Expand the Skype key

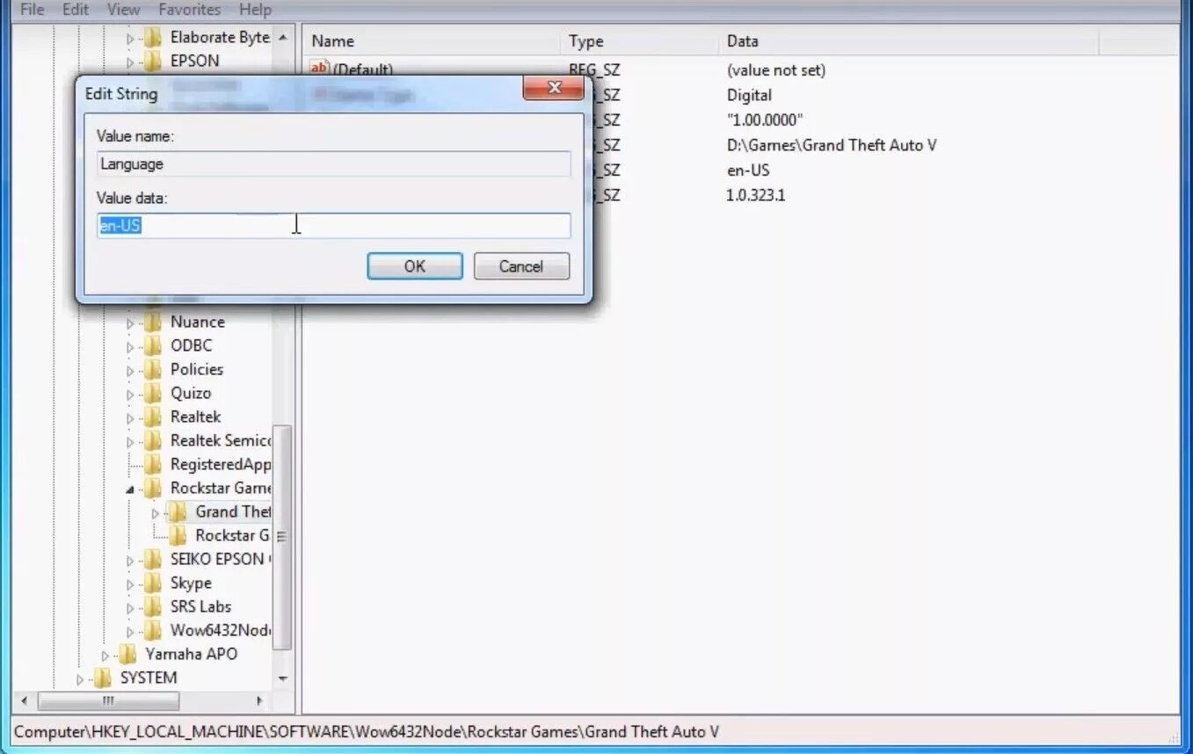click(x=130, y=584)
